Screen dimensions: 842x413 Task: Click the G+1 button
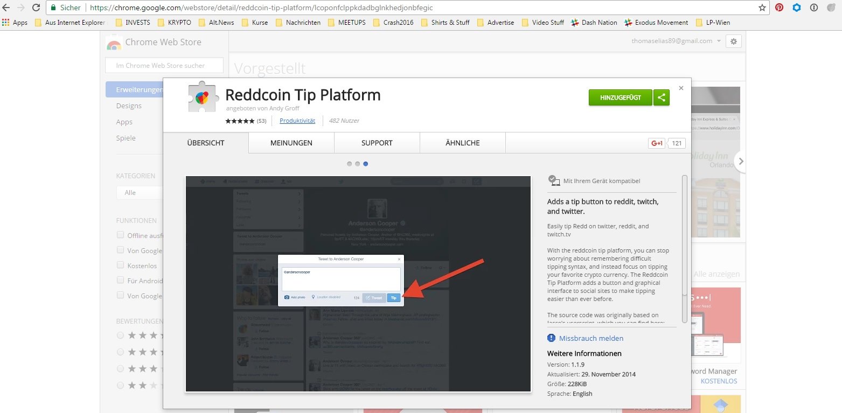coord(657,143)
